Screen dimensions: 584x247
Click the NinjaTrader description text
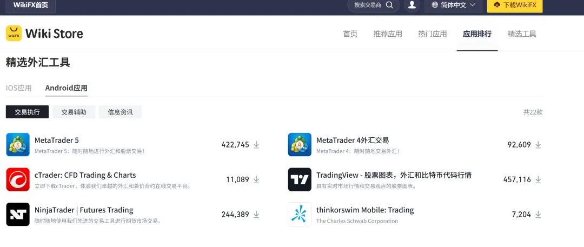pyautogui.click(x=97, y=221)
